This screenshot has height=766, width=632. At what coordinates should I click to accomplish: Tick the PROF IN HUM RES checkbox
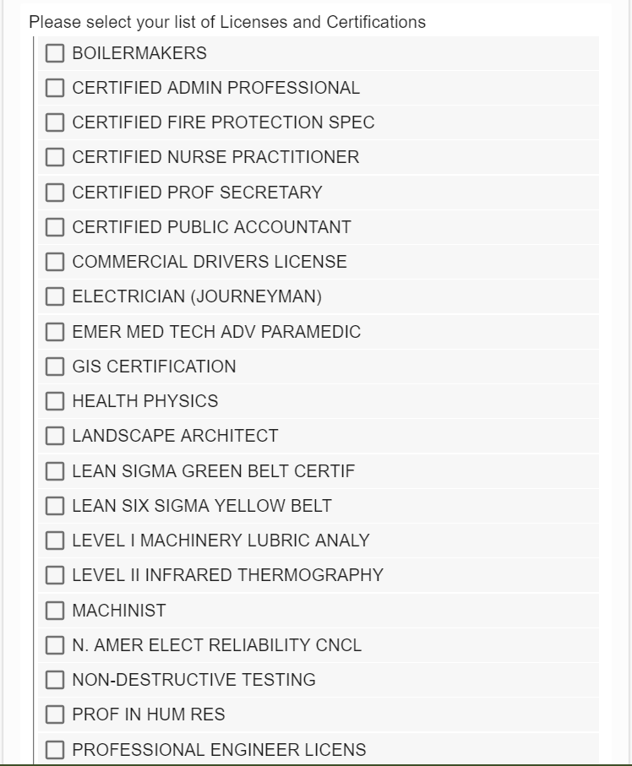[55, 715]
